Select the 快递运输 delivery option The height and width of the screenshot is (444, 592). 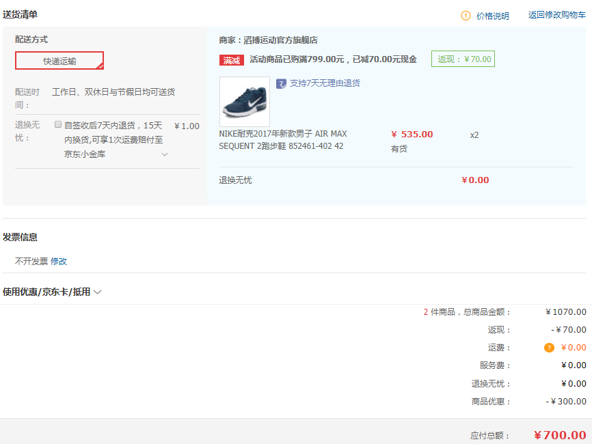click(59, 60)
